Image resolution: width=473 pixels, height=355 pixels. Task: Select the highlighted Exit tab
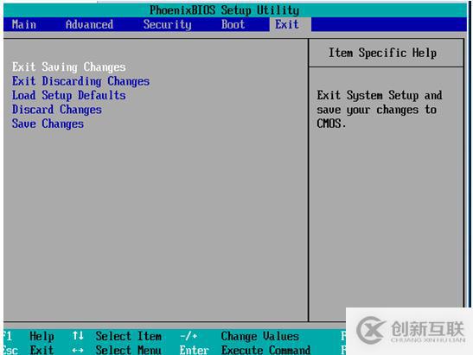point(286,24)
